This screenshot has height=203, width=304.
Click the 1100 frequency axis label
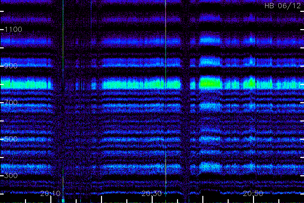pos(13,29)
